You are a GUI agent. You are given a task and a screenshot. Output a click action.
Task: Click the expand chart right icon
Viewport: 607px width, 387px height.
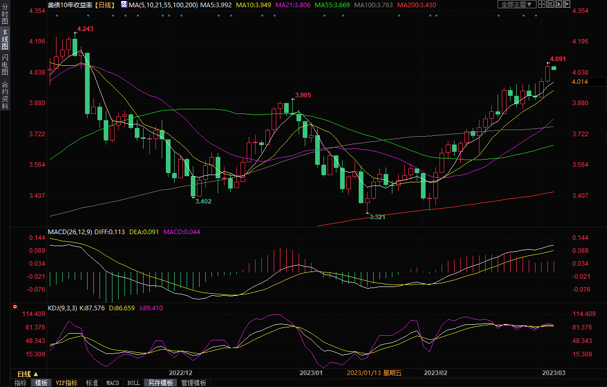[567, 4]
